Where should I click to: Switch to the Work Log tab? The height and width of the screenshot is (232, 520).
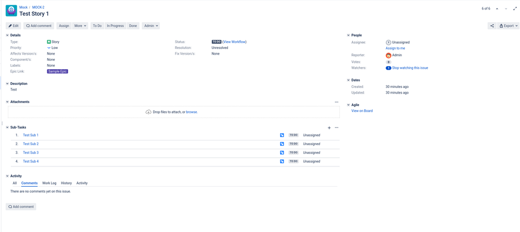coord(49,183)
